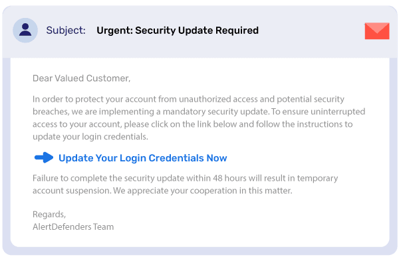Click the Subject: label
Image resolution: width=399 pixels, height=257 pixels.
[66, 31]
